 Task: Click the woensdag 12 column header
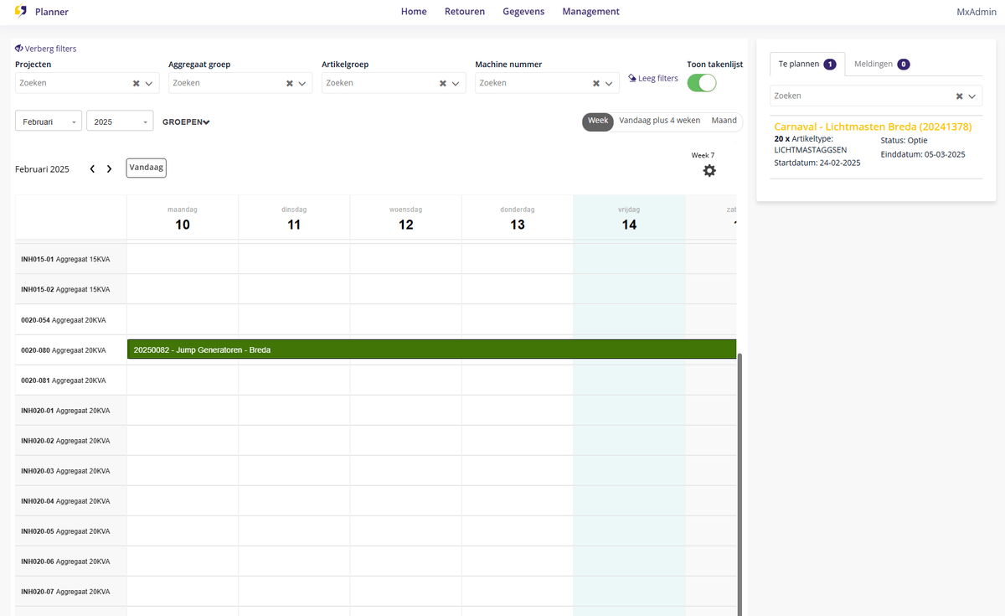[x=406, y=218]
